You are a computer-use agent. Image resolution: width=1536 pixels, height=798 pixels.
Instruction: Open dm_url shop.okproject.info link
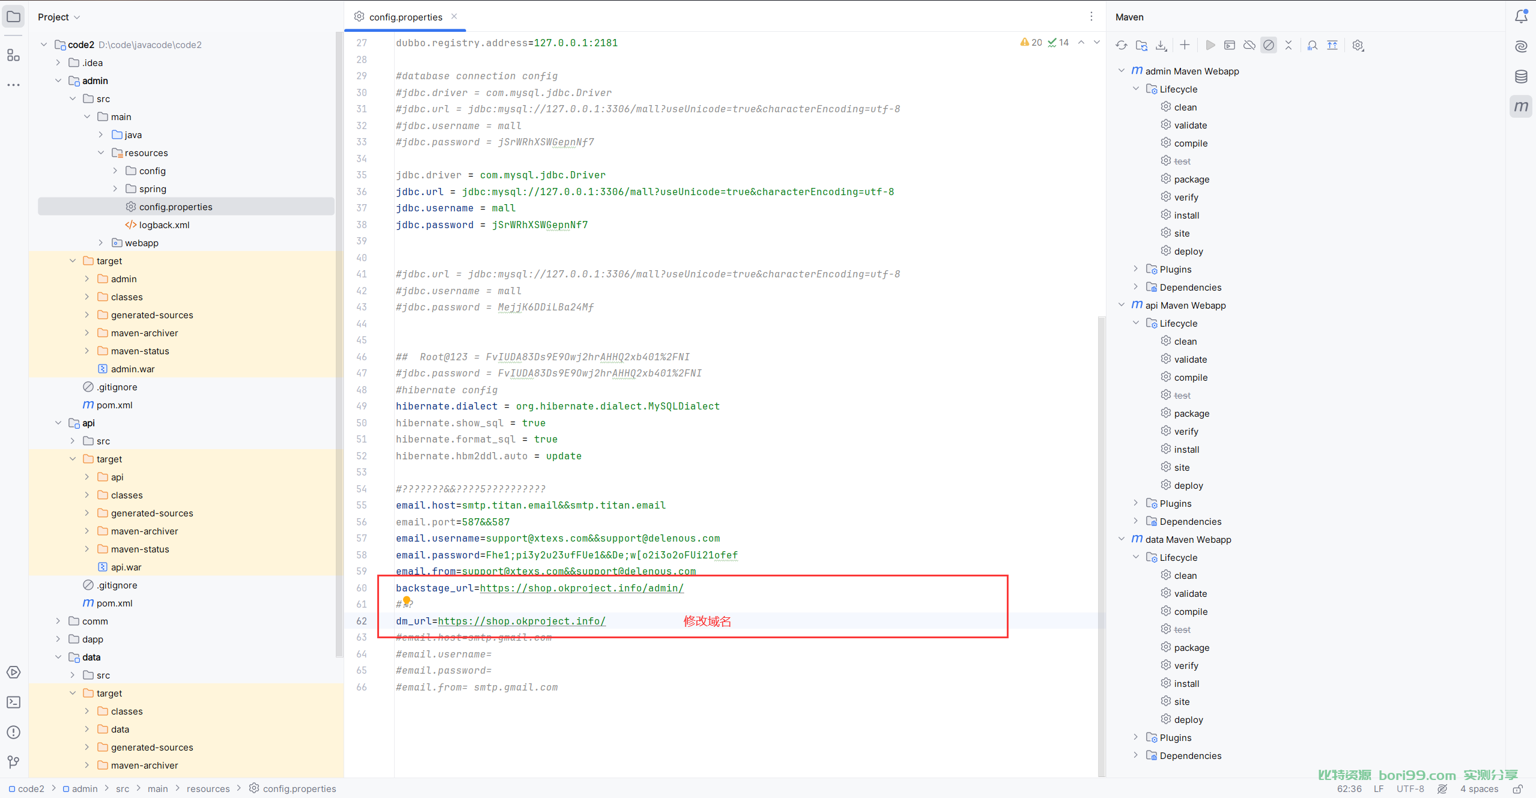pyautogui.click(x=521, y=621)
